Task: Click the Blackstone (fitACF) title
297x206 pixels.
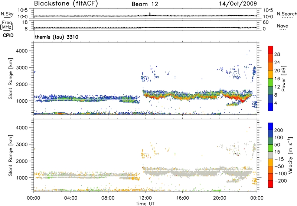Action: [66, 4]
